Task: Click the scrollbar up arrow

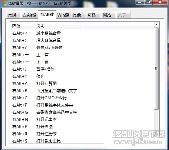Action: coord(156,25)
